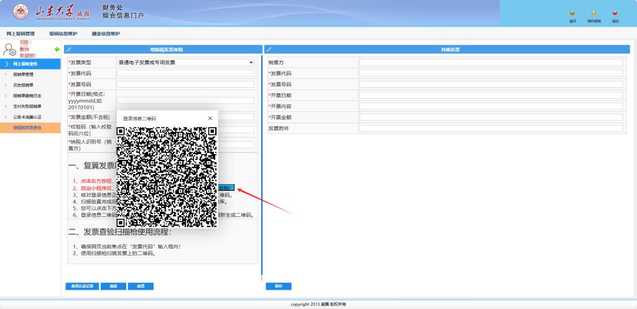
Task: Click the blue button beside the red arrow
Action: coord(226,188)
